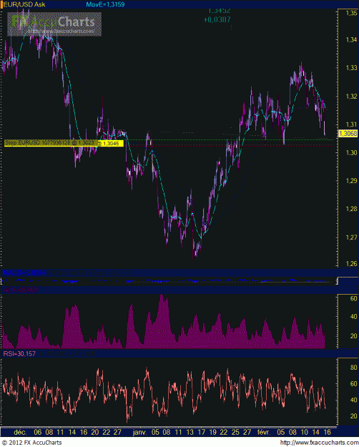Screen dimensions: 359x447
Task: Click the 1,33 price axis label
Action: pos(351,68)
